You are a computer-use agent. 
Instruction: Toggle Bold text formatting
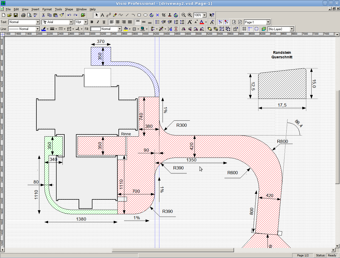[x=92, y=22]
